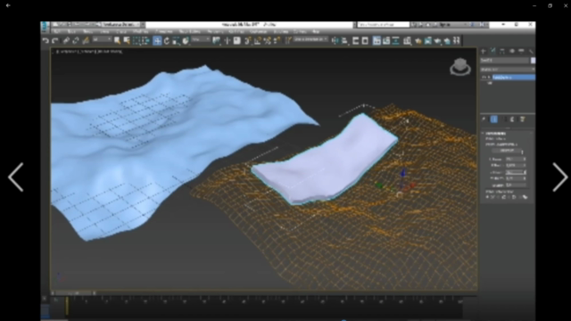Open the second menu bar item
The width and height of the screenshot is (571, 321).
tap(71, 31)
